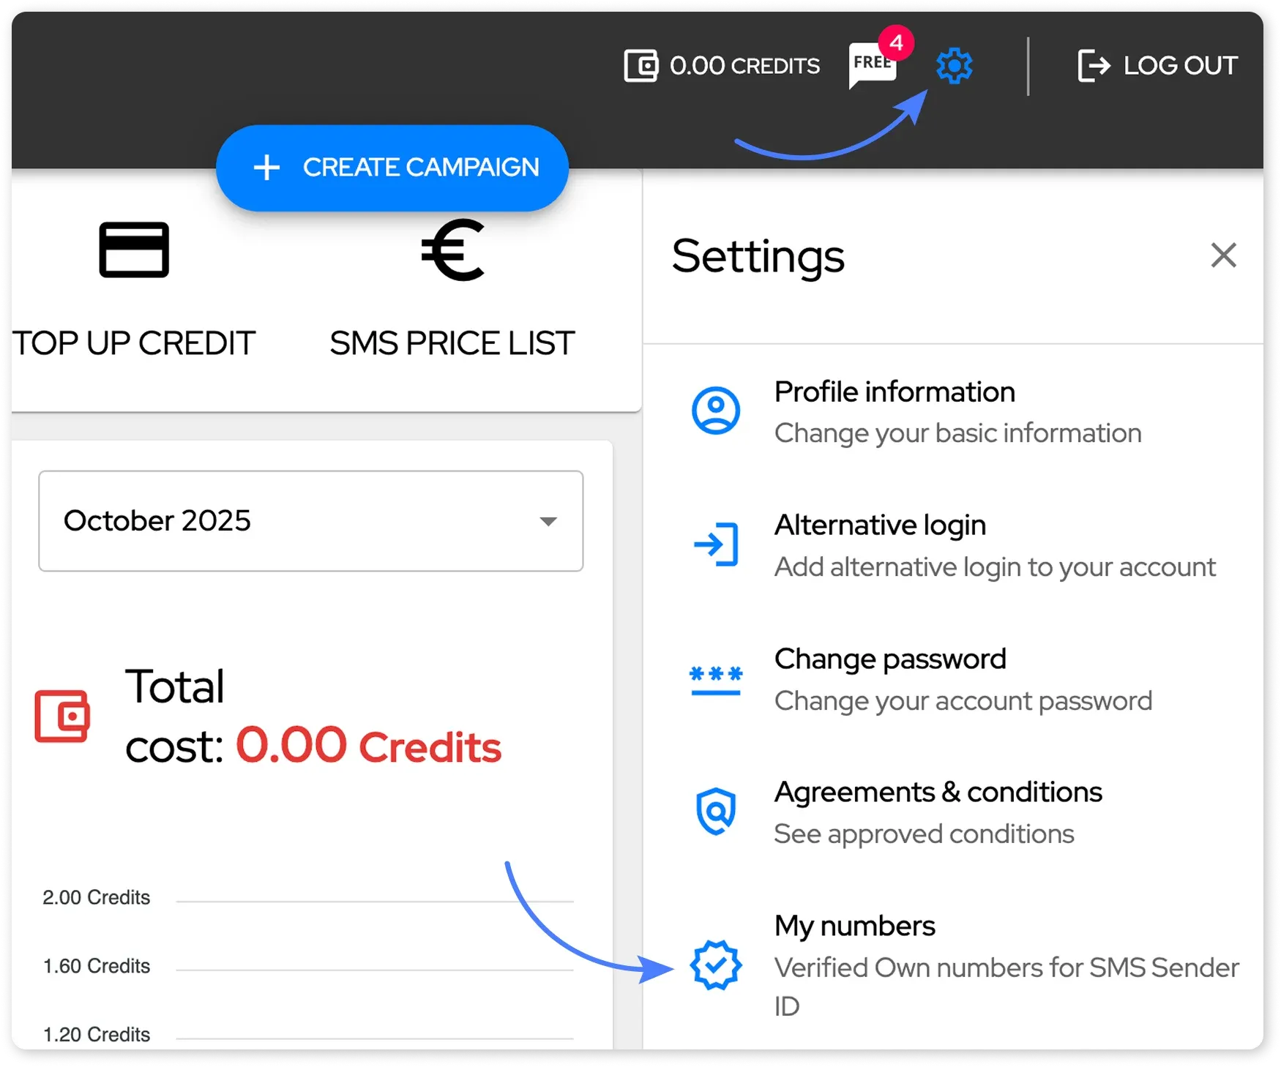This screenshot has width=1281, height=1067.
Task: Select Change password menu entry
Action: pyautogui.click(x=890, y=659)
